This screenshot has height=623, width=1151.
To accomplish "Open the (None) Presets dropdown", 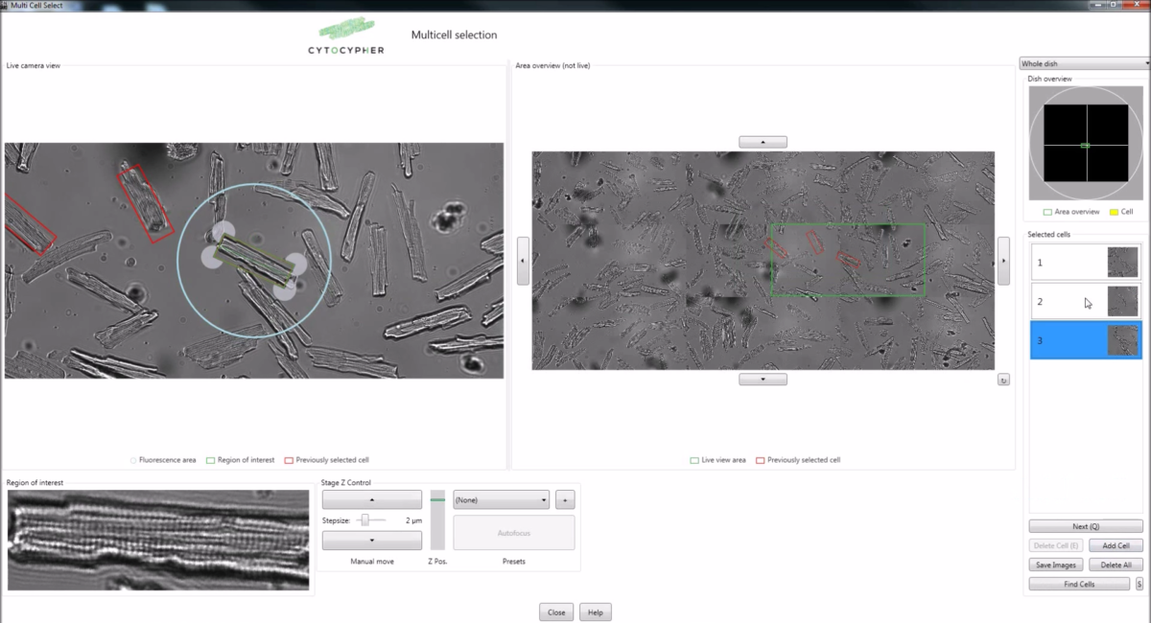I will click(500, 499).
